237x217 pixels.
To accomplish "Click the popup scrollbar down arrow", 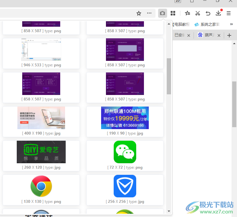I will point(169,211).
